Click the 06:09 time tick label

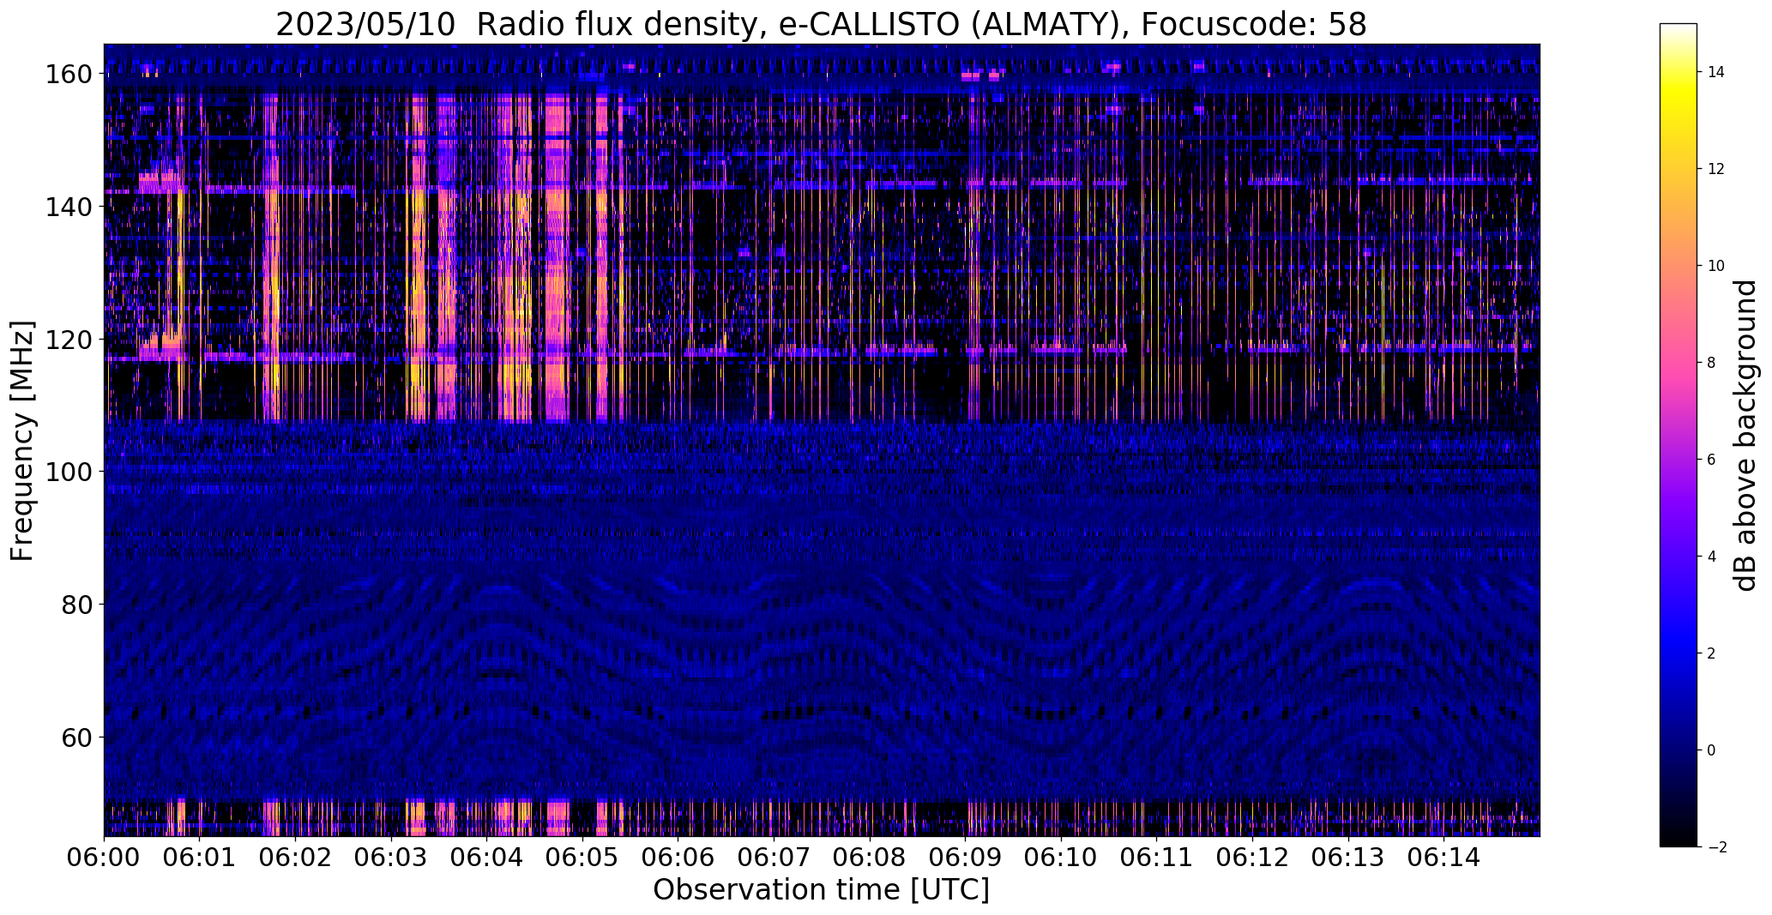[966, 858]
